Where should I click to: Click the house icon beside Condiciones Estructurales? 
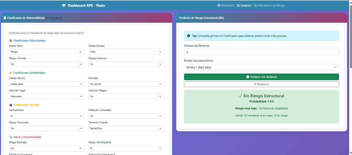click(x=11, y=41)
